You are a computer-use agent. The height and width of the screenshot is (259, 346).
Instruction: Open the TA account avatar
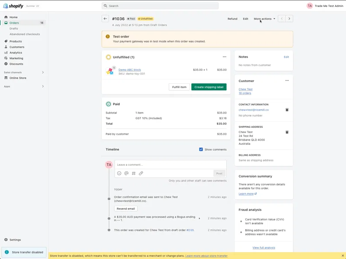click(310, 6)
